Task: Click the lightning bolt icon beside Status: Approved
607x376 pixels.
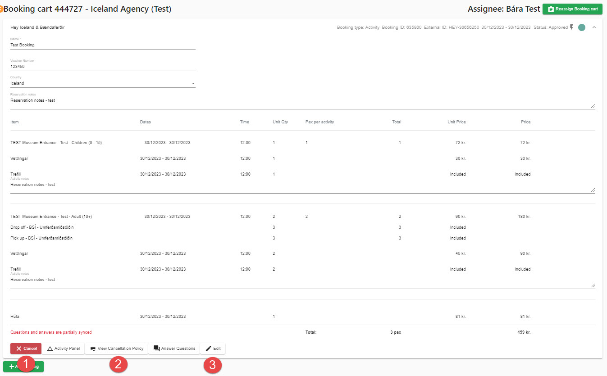Action: click(x=572, y=27)
